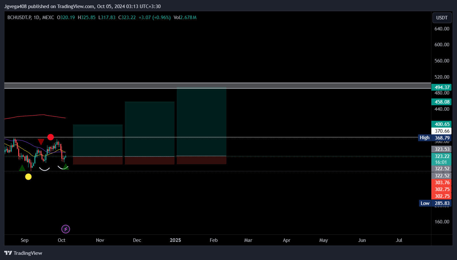Click the gray 323.53 price label

(x=442, y=149)
